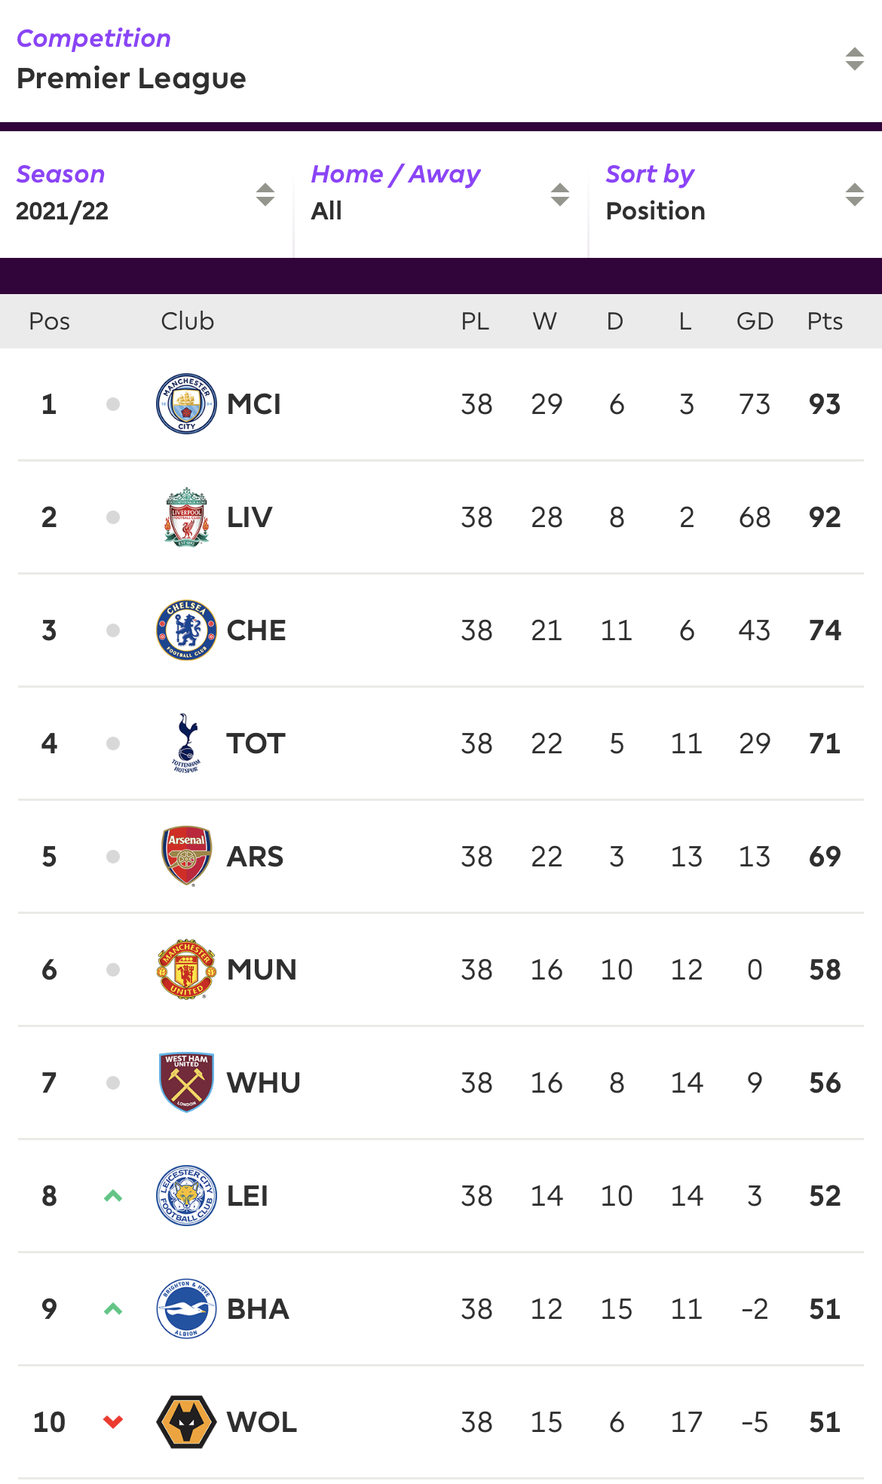Click the GD column header
This screenshot has height=1484, width=882.
(755, 321)
